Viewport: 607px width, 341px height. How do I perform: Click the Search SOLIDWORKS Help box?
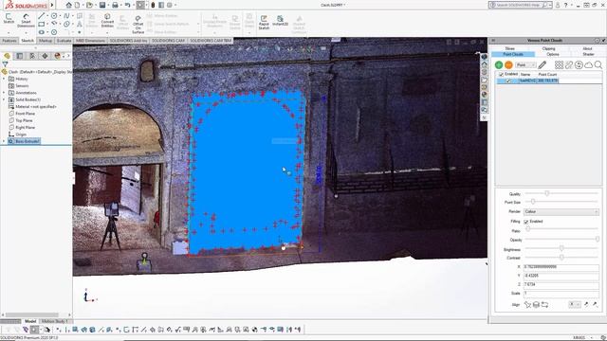[521, 5]
